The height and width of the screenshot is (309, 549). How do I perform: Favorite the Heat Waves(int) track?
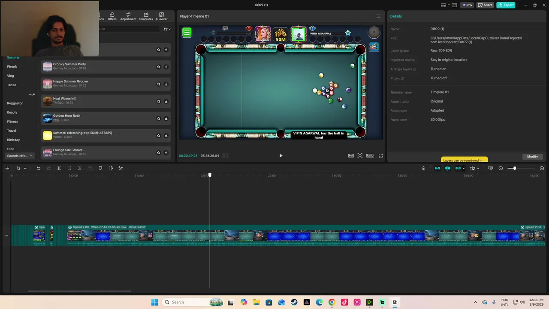(x=159, y=101)
